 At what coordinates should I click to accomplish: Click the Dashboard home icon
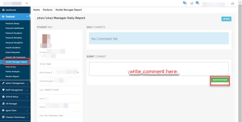(3, 10)
